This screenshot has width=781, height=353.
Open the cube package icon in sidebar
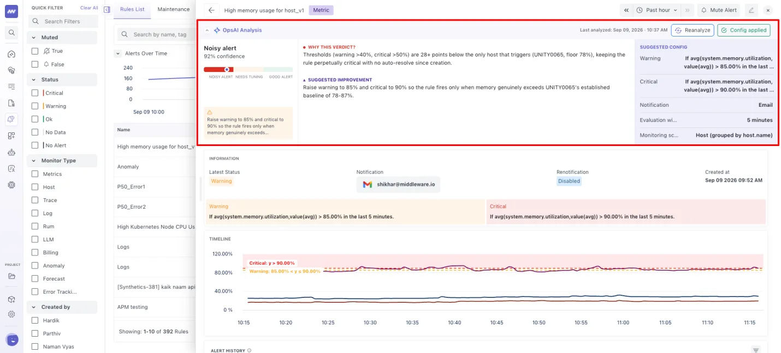[11, 299]
